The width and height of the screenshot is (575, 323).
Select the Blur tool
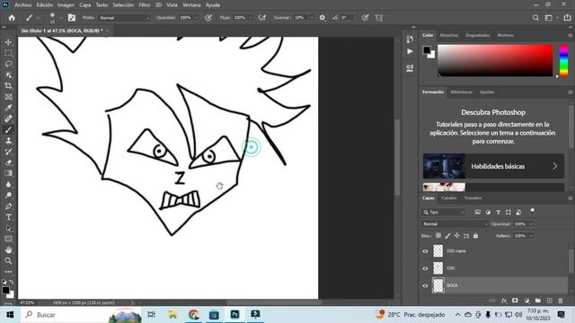click(8, 185)
